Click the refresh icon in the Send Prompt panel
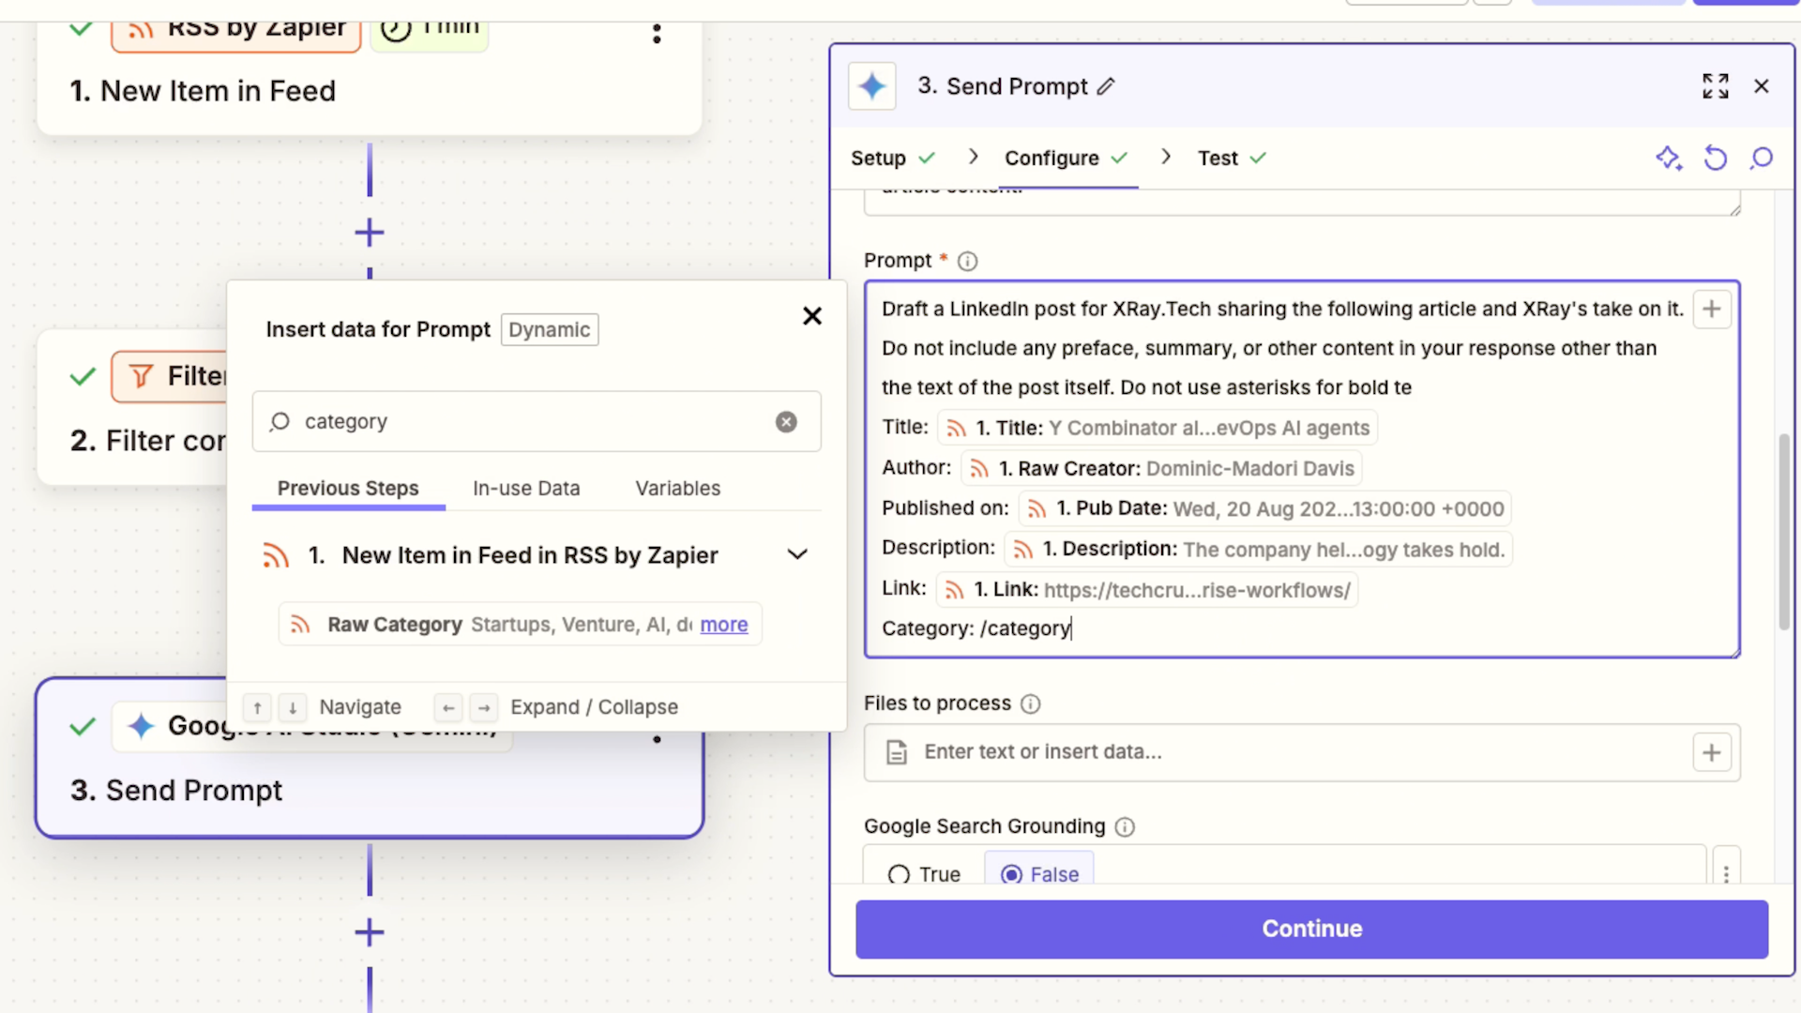This screenshot has width=1801, height=1013. (1716, 159)
